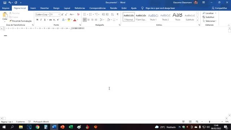Open the Fonte dialog launcher

80,25
